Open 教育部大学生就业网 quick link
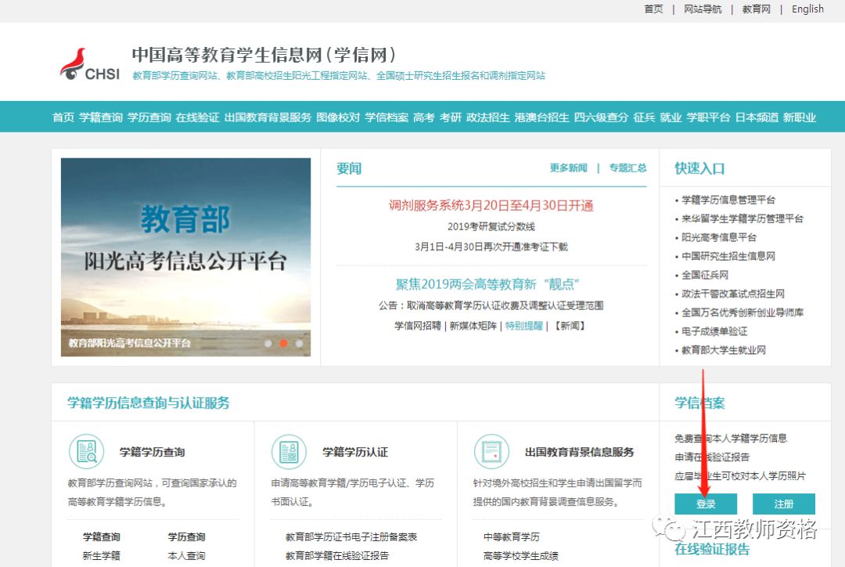The image size is (845, 567). coord(723,350)
